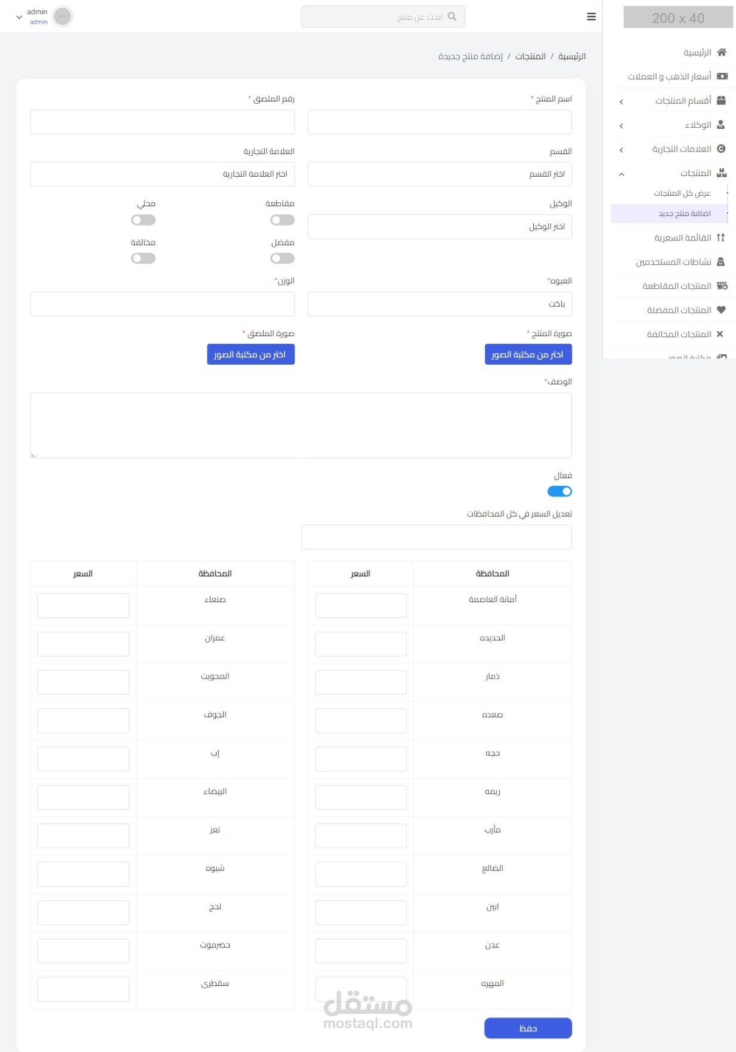This screenshot has height=1052, width=736.
Task: Click the X icon for violating products
Action: click(720, 334)
